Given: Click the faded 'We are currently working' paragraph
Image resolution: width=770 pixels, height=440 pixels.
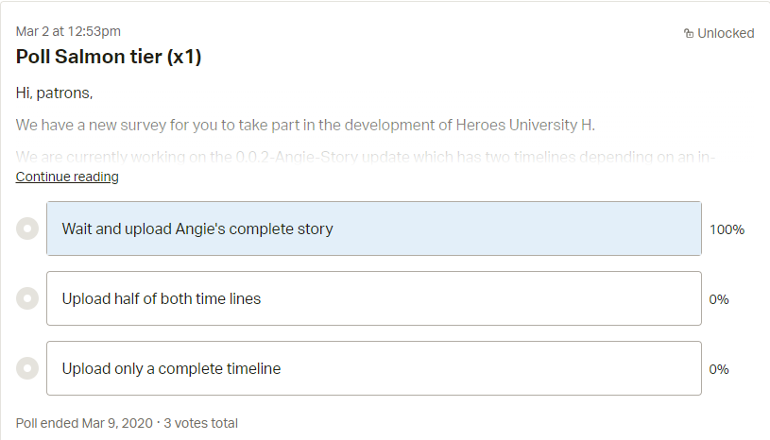Looking at the screenshot, I should click(366, 157).
